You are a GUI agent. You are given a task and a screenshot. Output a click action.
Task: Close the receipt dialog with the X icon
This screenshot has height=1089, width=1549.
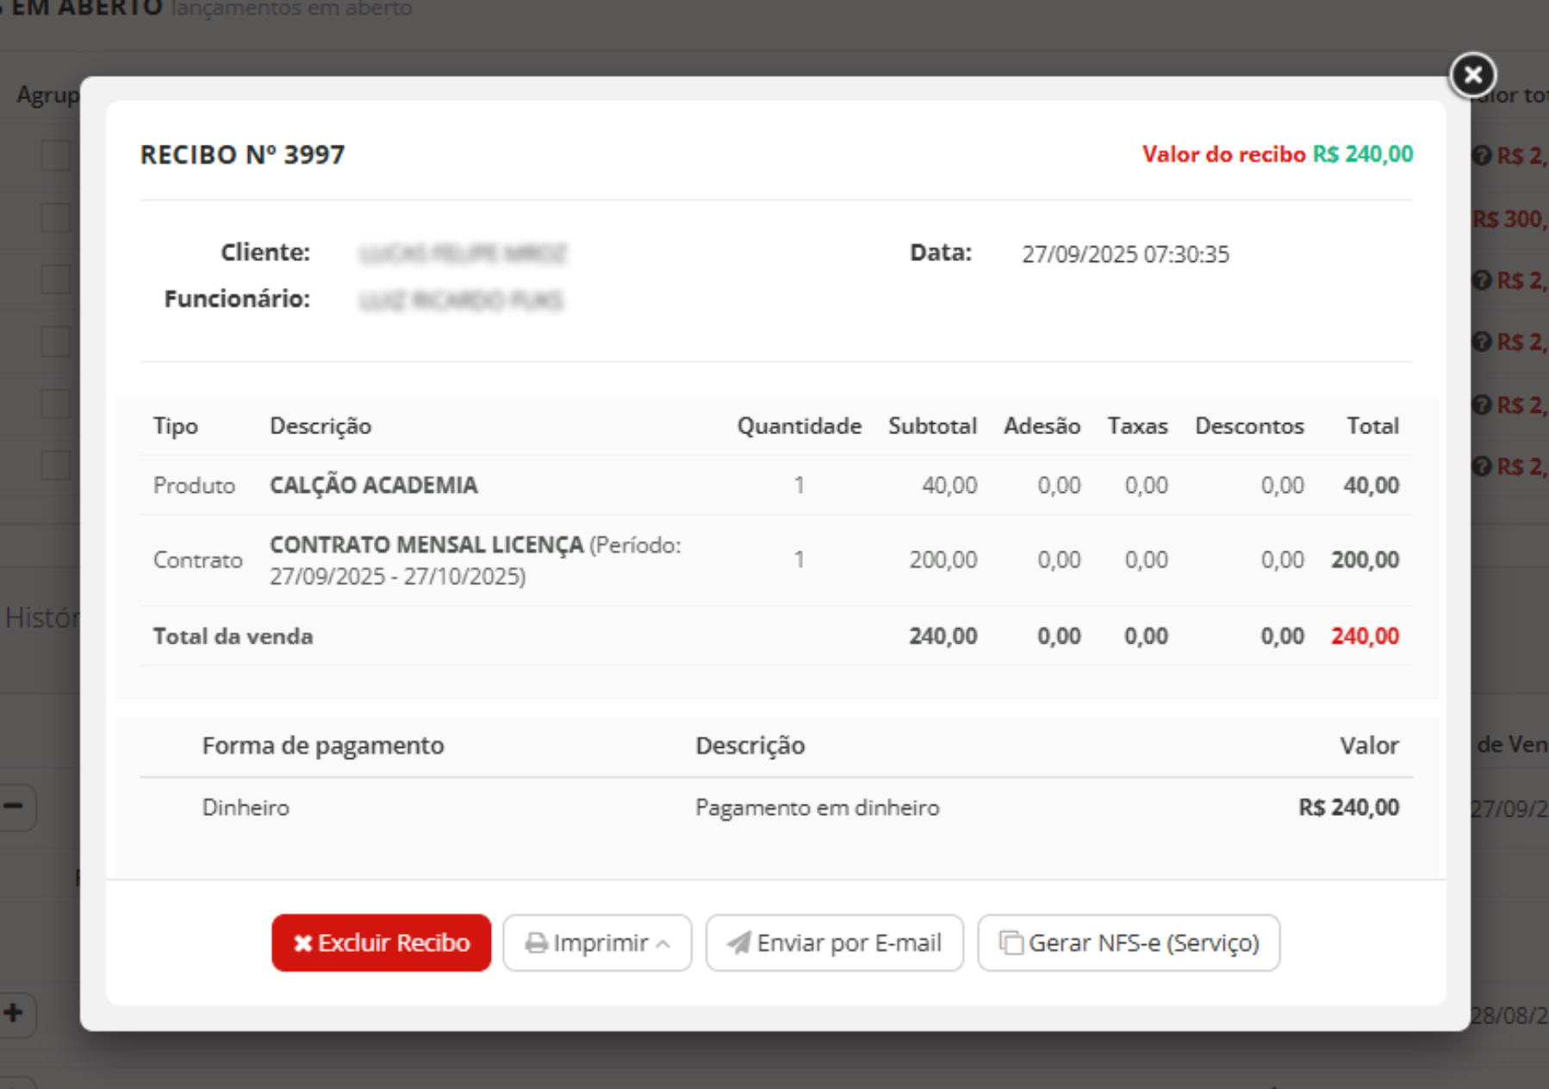1472,75
